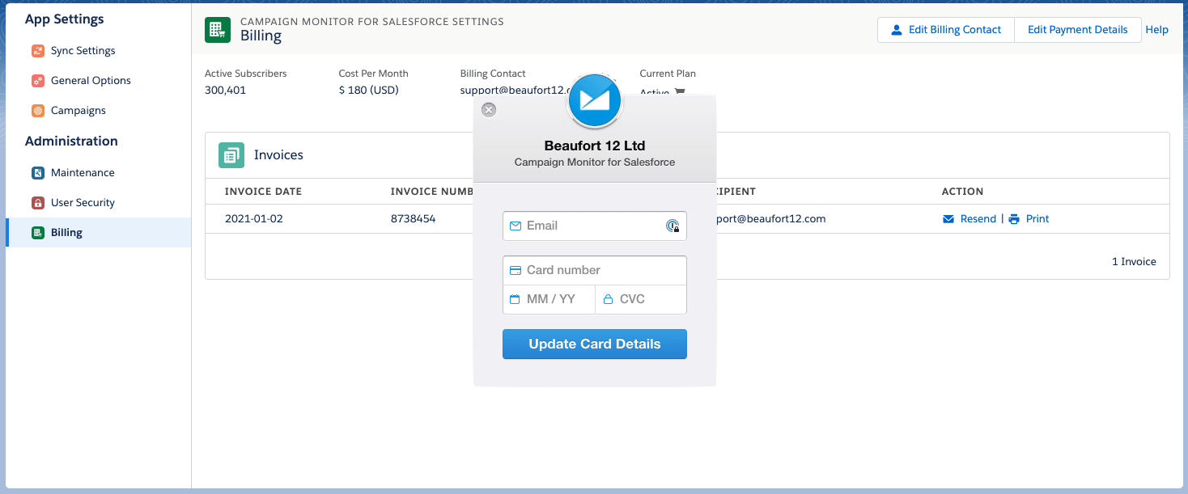Focus the Card number field
1188x494 pixels.
(x=595, y=270)
